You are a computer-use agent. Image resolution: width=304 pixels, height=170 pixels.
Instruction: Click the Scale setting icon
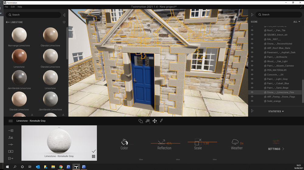pos(198,142)
